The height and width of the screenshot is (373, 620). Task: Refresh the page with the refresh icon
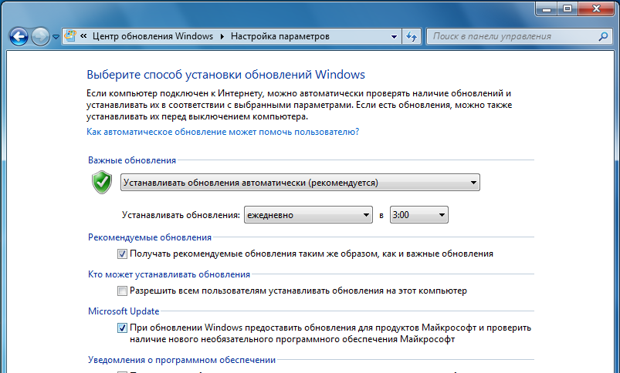coord(412,37)
